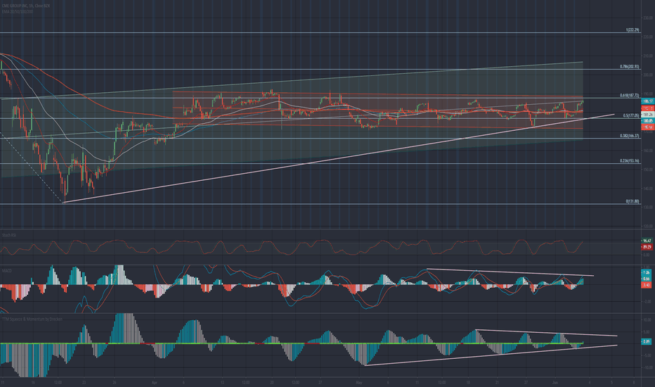Viewport: 655px width, 387px height.
Task: Select the rising lower trendline on TTM histogram
Action: click(x=491, y=355)
